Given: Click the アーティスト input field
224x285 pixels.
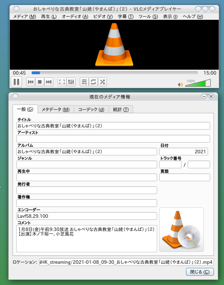Looking at the screenshot, I should pos(113,139).
